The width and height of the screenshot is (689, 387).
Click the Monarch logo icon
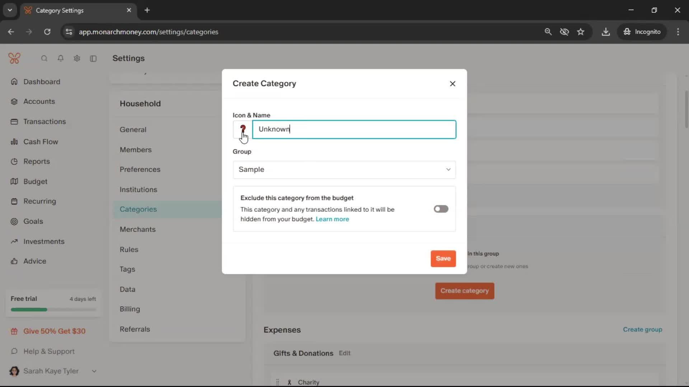pyautogui.click(x=14, y=58)
